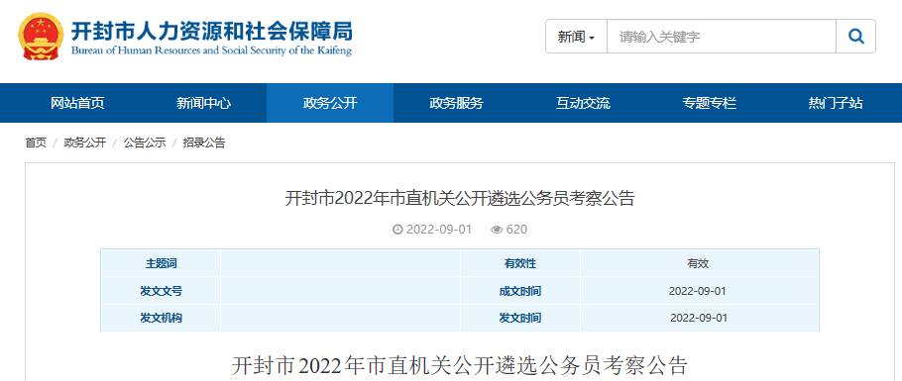Image resolution: width=902 pixels, height=381 pixels.
Task: Open the 新闻中心 navigation item
Action: 203,104
